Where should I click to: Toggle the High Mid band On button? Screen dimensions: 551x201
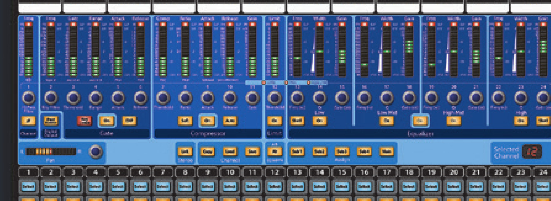click(x=454, y=121)
